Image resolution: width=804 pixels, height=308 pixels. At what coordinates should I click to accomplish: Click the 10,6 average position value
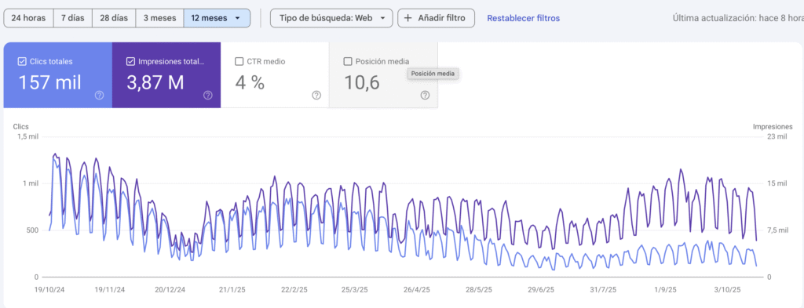[361, 83]
